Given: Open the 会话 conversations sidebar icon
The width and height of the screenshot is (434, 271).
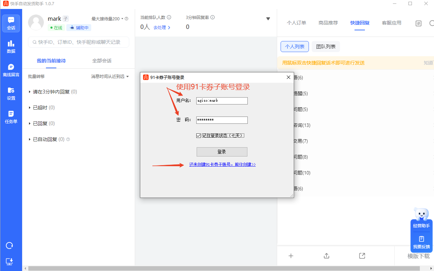Looking at the screenshot, I should pyautogui.click(x=11, y=23).
